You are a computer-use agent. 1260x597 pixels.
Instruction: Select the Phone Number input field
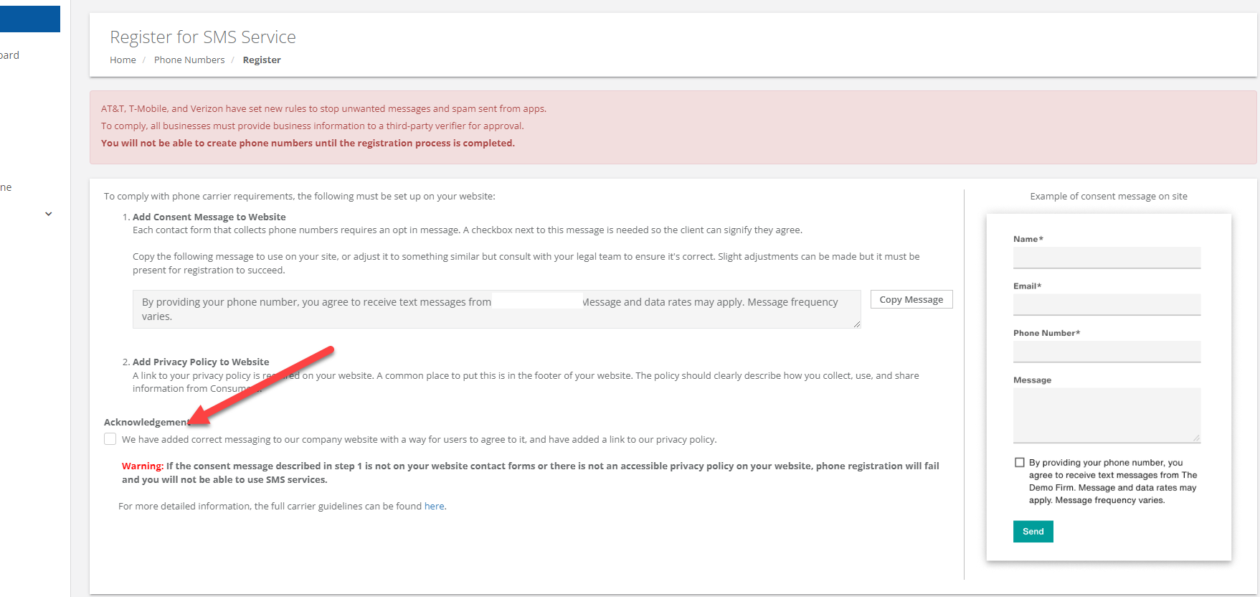pyautogui.click(x=1107, y=352)
